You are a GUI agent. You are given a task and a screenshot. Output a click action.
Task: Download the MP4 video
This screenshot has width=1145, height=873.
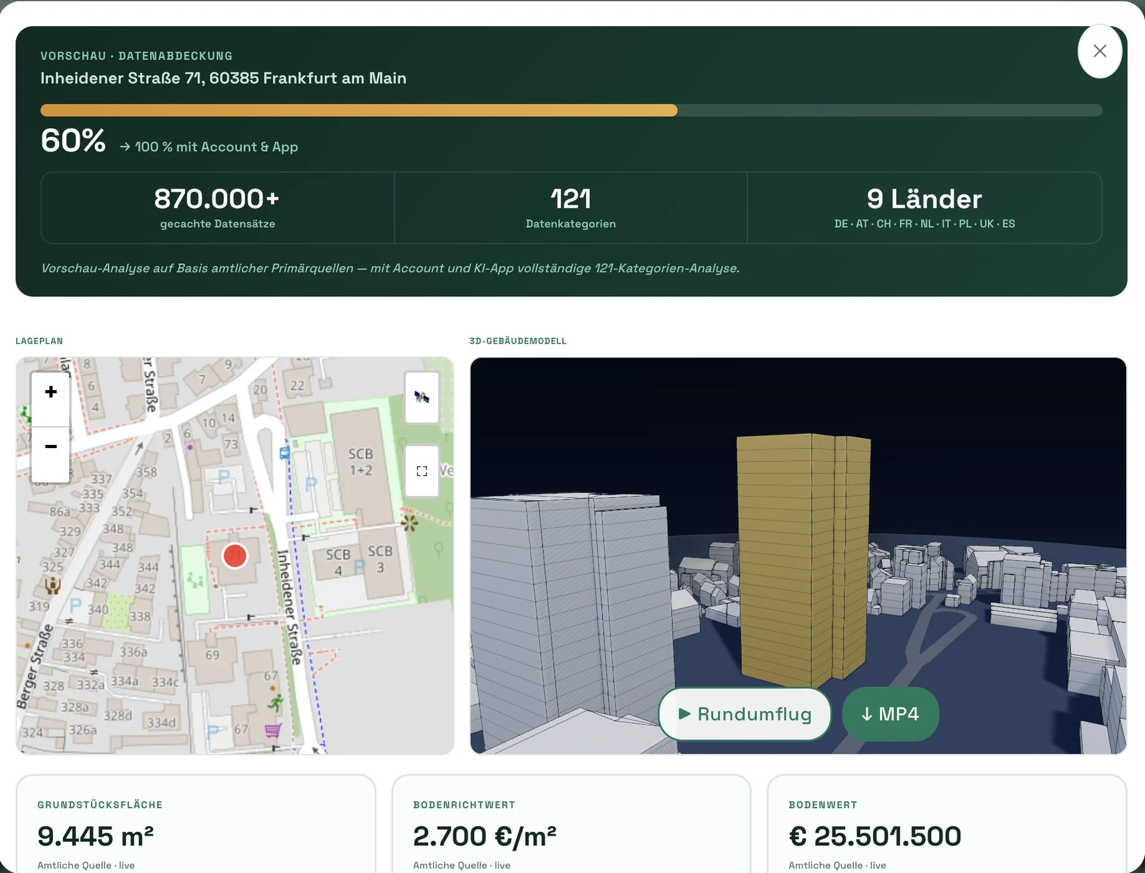[x=890, y=714]
